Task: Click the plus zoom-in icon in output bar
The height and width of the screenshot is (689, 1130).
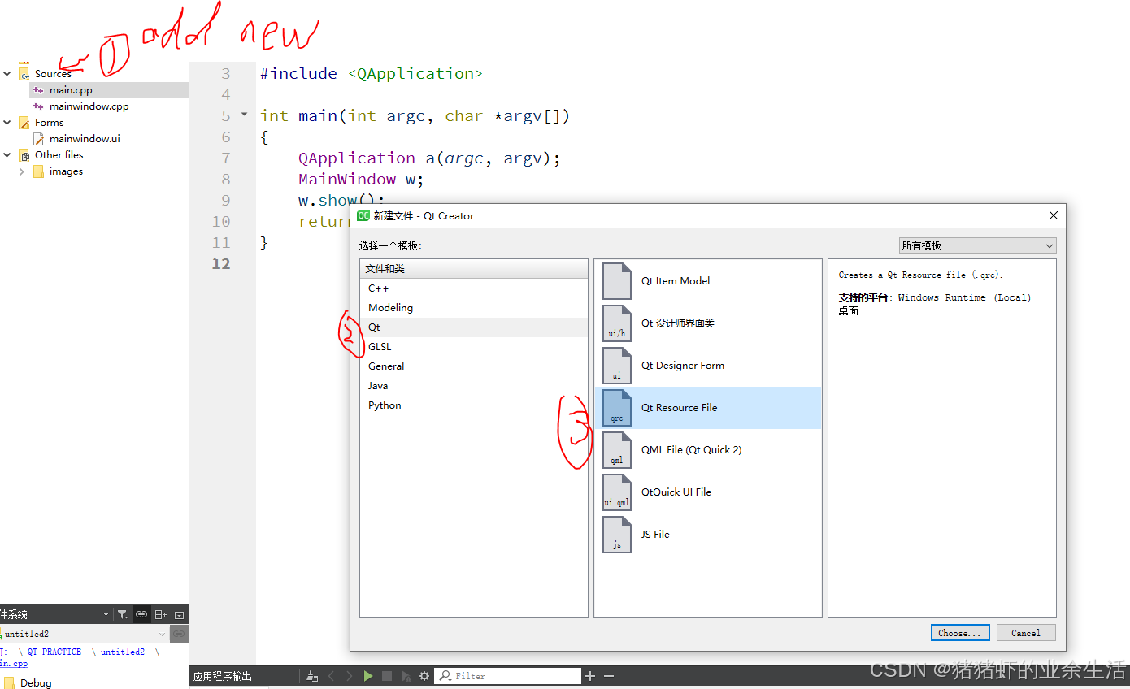Action: [590, 676]
